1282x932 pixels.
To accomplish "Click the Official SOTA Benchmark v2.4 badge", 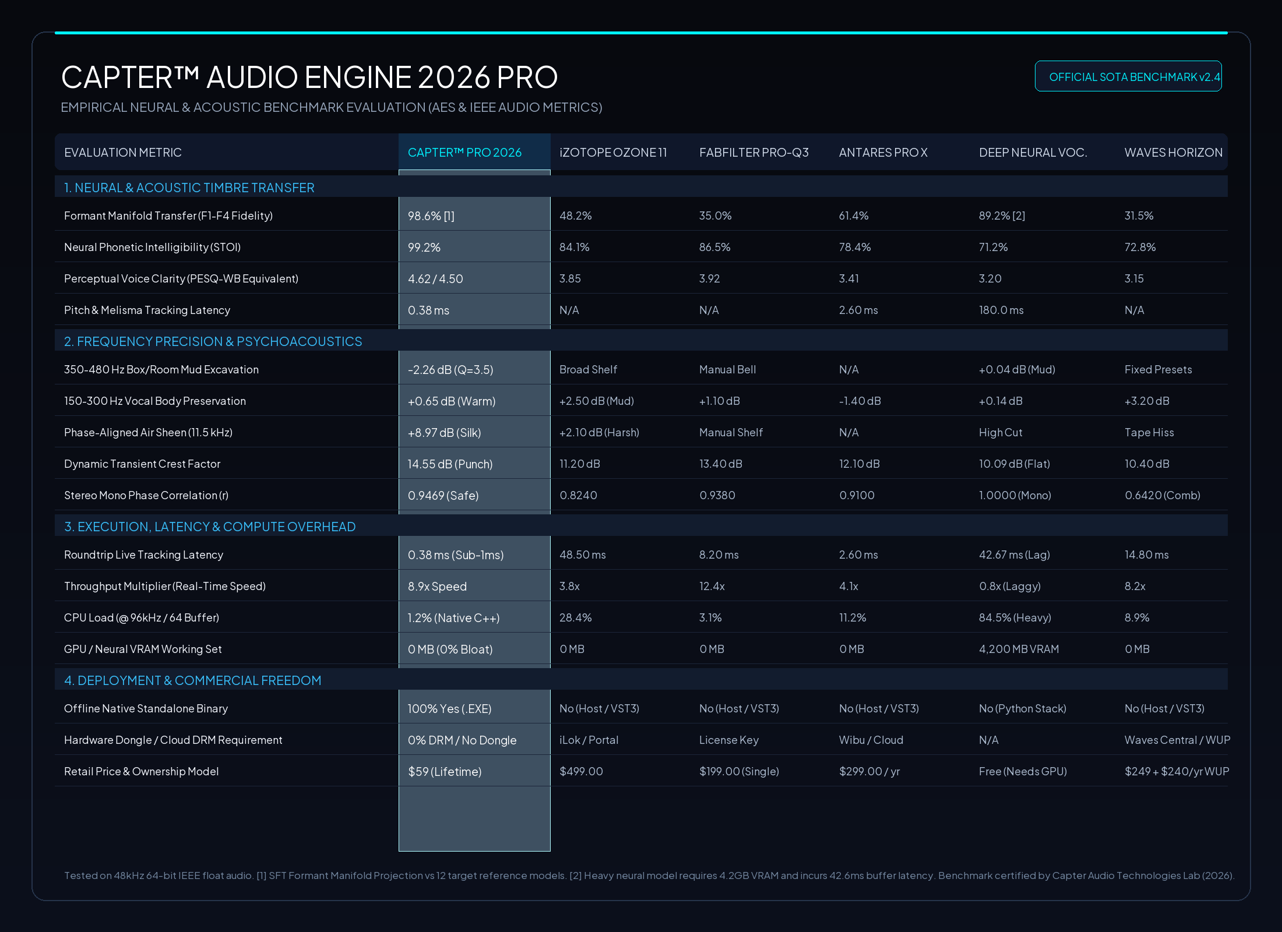I will click(x=1128, y=76).
